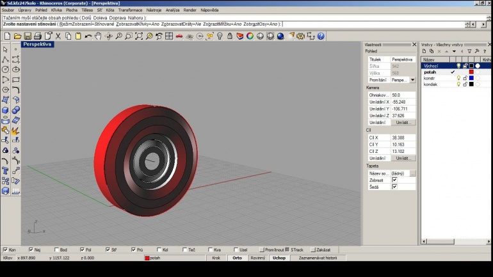Open the Křivka menu
This screenshot has height=277, width=493.
[56, 10]
